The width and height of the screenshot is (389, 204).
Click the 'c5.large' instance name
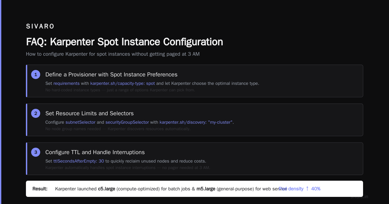pyautogui.click(x=107, y=188)
